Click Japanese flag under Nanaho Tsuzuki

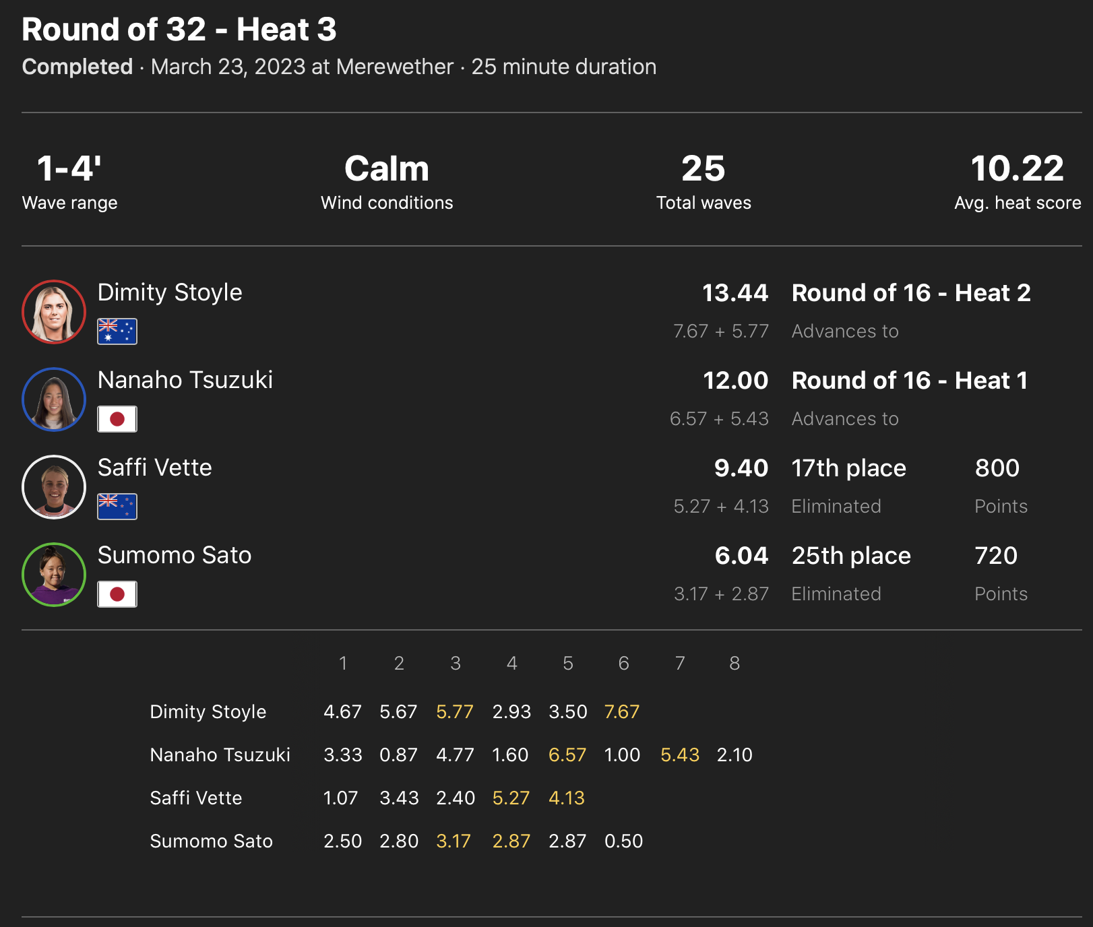point(117,419)
